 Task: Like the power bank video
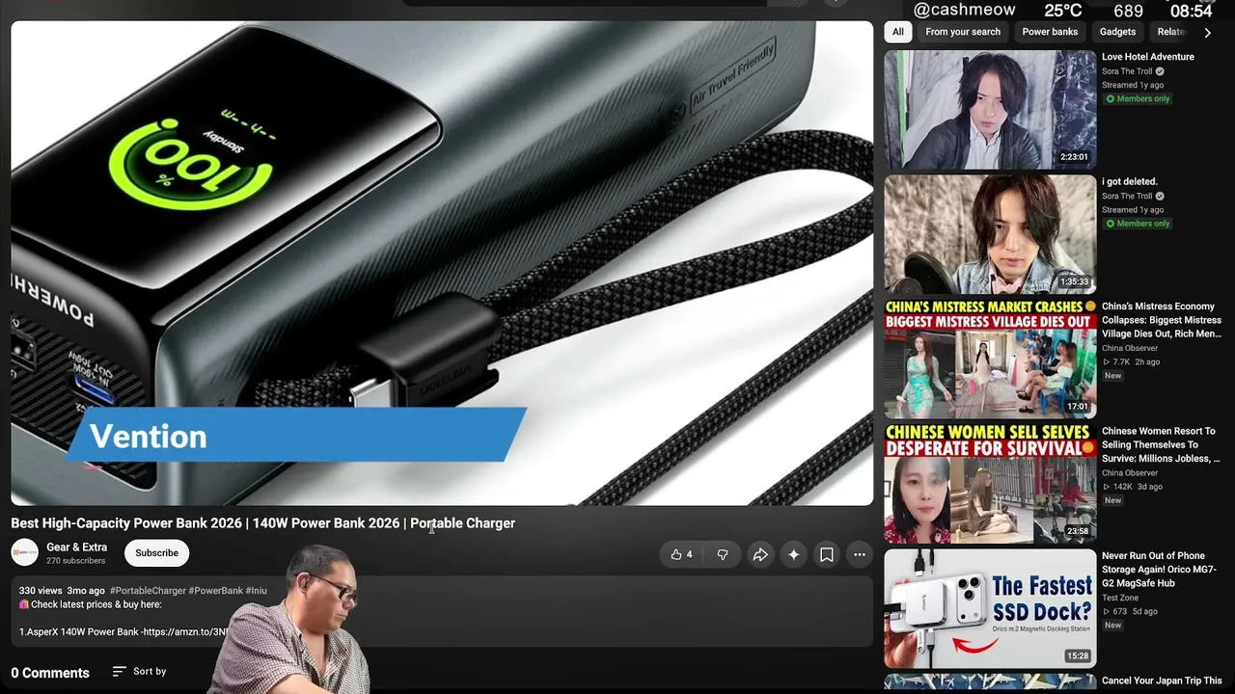(681, 554)
